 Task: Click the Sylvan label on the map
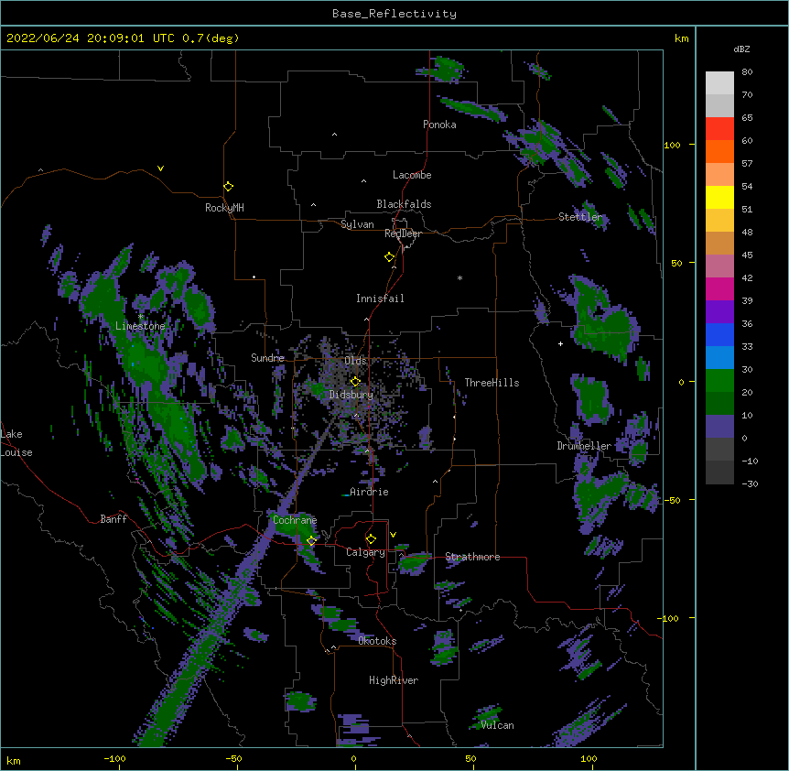coord(357,224)
